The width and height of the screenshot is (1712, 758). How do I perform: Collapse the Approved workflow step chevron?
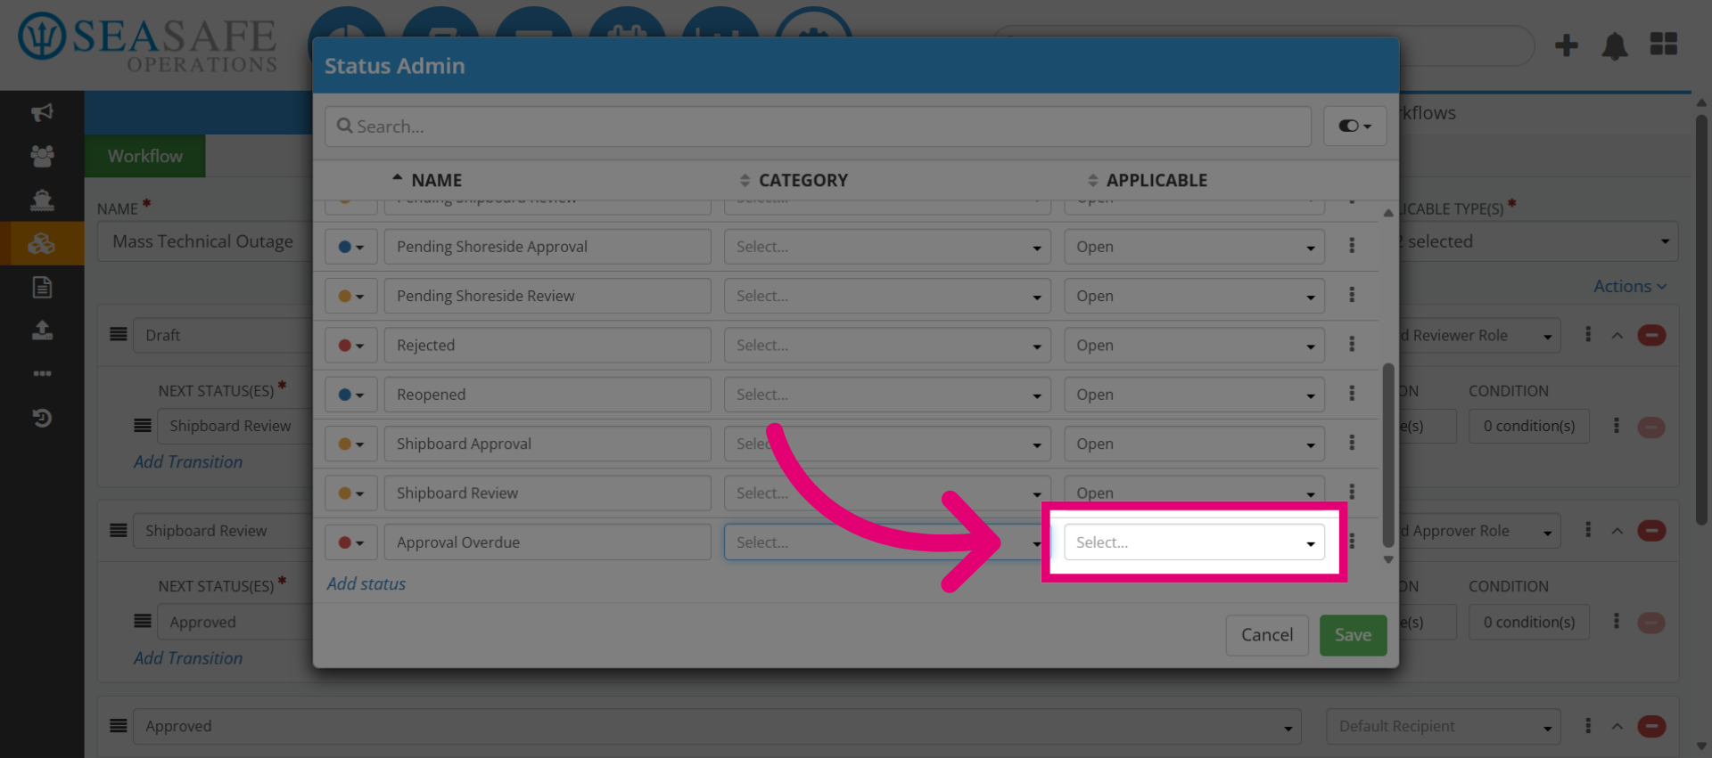click(1617, 727)
